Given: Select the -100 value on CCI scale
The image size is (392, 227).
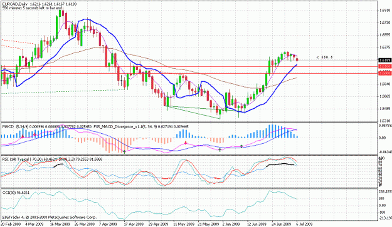Looking at the screenshot, I should 383,213.
